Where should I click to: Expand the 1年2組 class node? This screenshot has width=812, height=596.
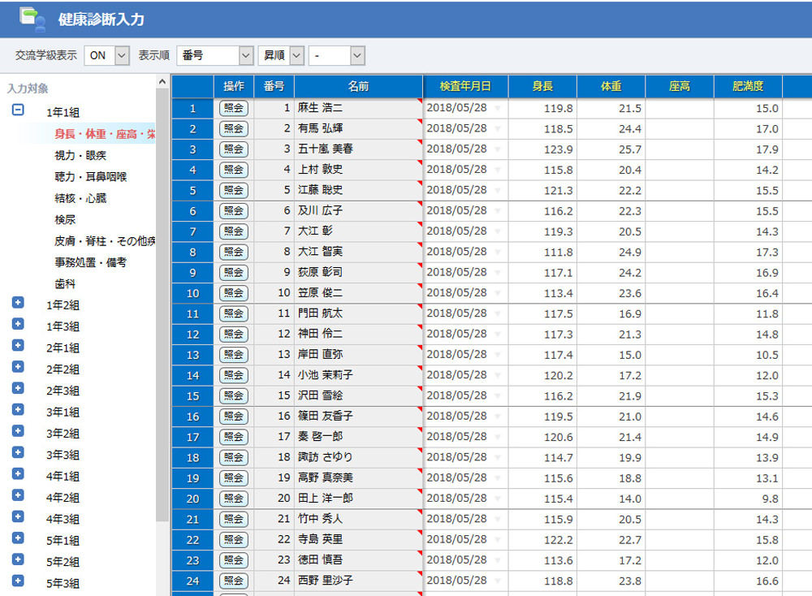coord(18,304)
